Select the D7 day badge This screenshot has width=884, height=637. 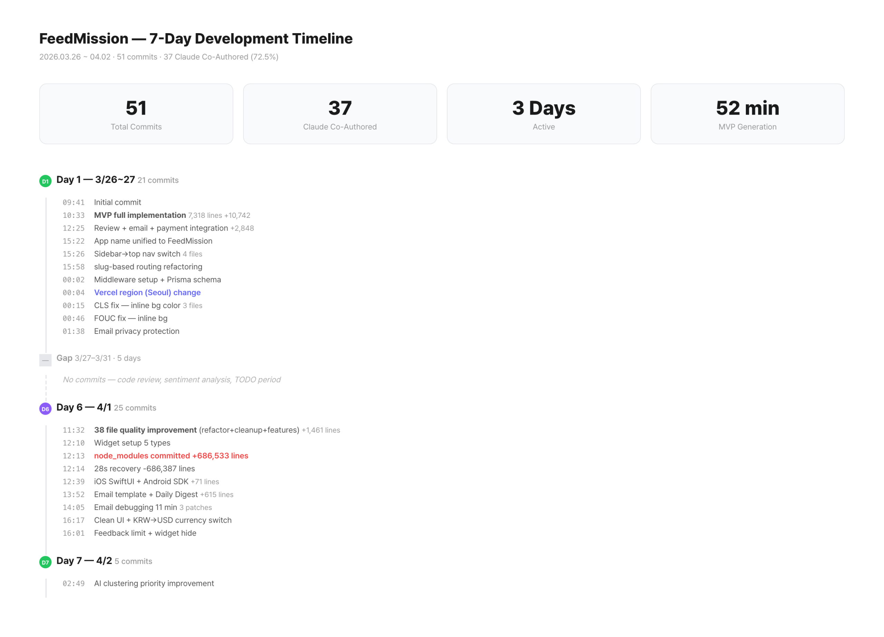(45, 562)
